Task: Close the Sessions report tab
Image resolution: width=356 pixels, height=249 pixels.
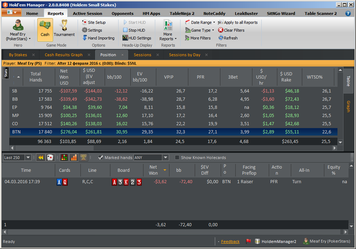Action: point(158,55)
